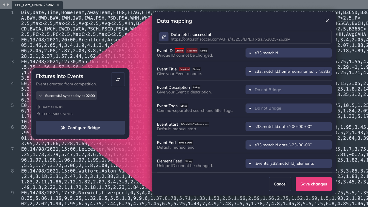Close the Data mapping dialog
The width and height of the screenshot is (368, 207).
pyautogui.click(x=327, y=21)
